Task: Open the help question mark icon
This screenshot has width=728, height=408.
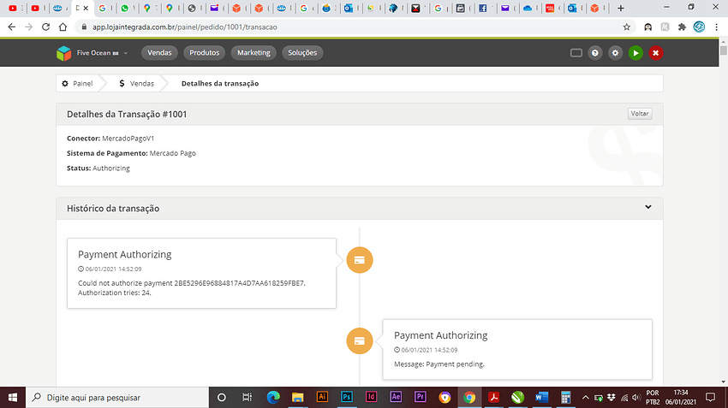Action: click(594, 53)
